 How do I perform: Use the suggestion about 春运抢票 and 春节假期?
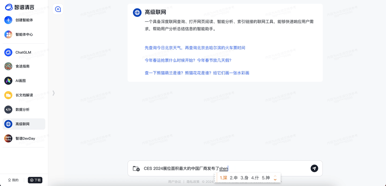tap(188, 61)
